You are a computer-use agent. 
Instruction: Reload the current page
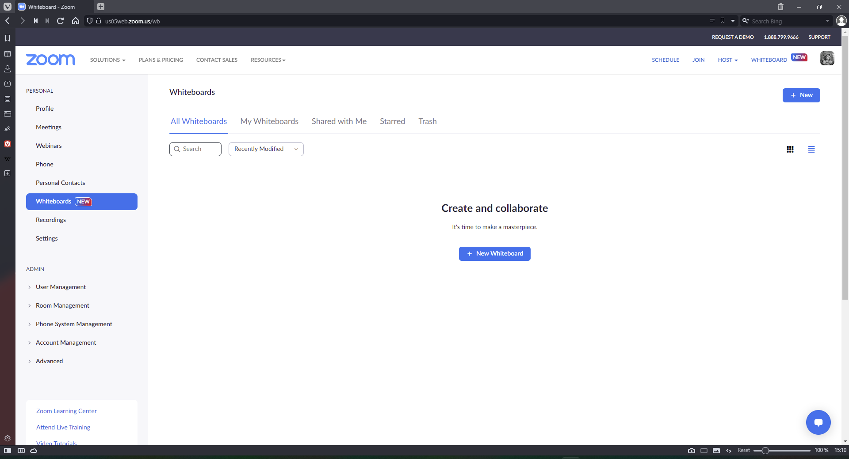[x=61, y=21]
